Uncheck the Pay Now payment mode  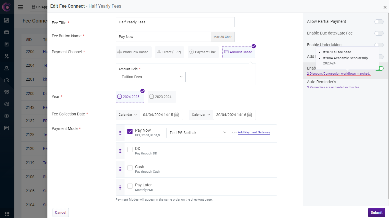(130, 131)
